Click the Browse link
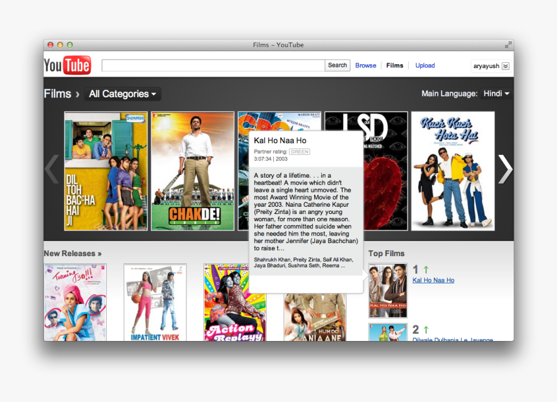The width and height of the screenshot is (557, 402). (x=365, y=65)
